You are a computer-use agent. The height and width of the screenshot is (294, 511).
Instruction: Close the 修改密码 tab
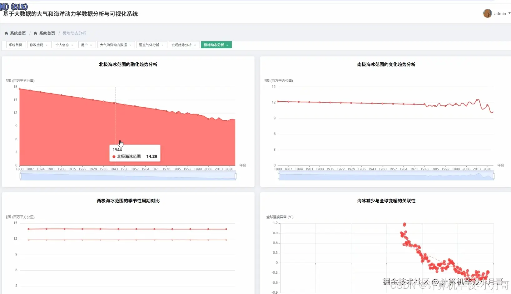click(47, 45)
